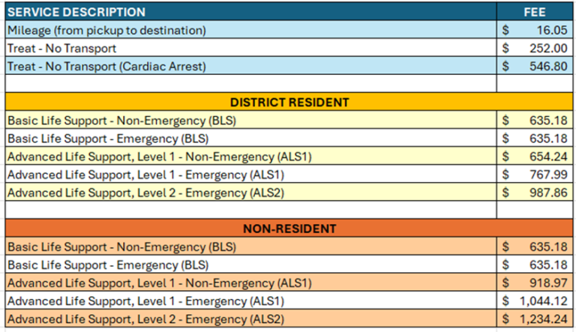Select the FEE column header
576x332 pixels.
pos(533,12)
